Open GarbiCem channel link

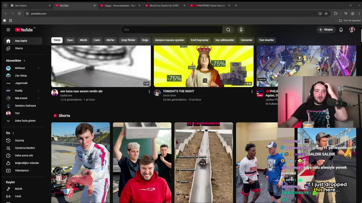tap(66, 96)
